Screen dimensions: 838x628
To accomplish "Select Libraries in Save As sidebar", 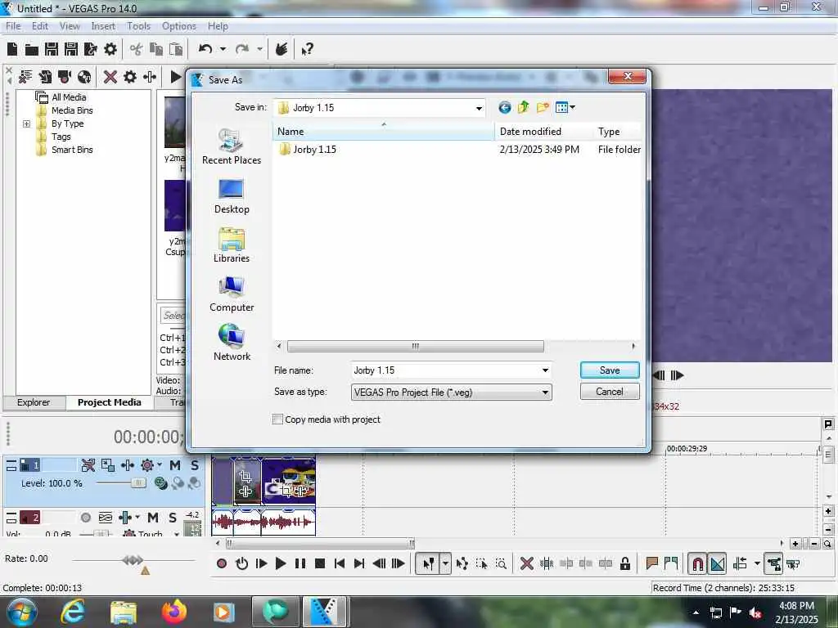I will (x=232, y=245).
